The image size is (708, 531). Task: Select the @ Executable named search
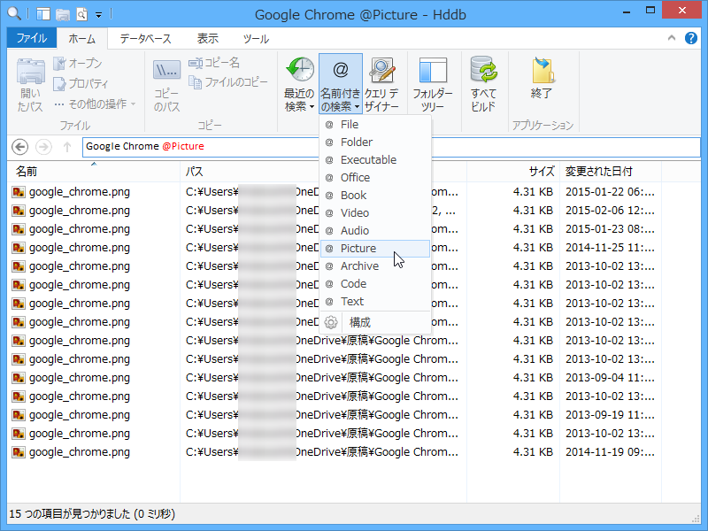pyautogui.click(x=374, y=160)
